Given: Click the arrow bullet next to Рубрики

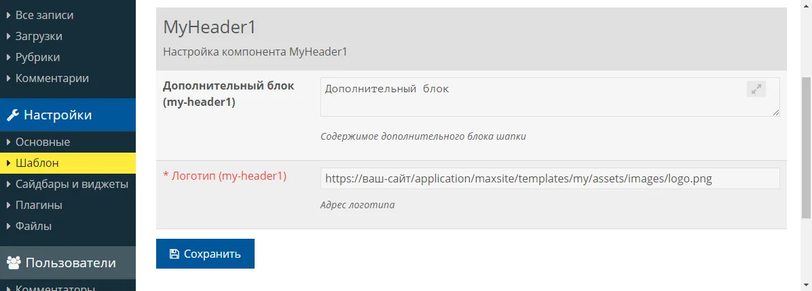Looking at the screenshot, I should [x=8, y=57].
